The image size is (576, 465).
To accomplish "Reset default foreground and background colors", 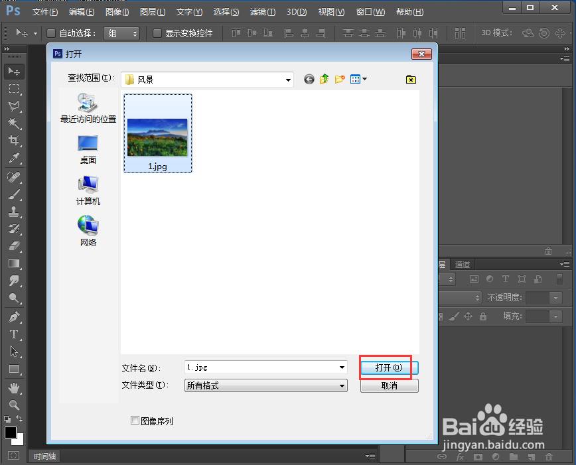I will pyautogui.click(x=7, y=419).
